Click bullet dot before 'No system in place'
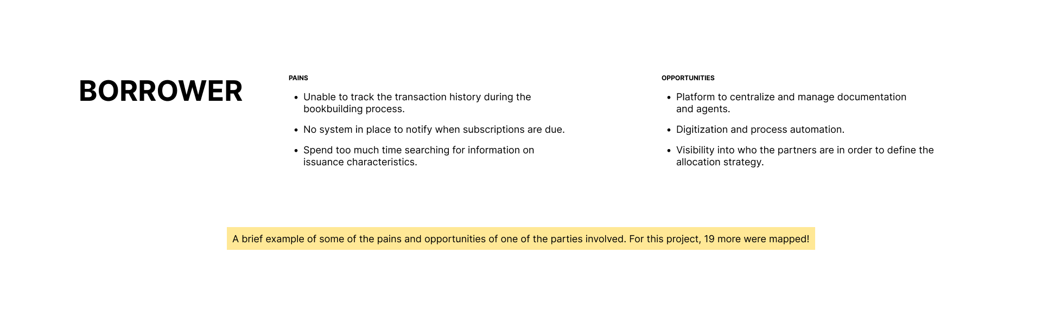 (x=296, y=130)
